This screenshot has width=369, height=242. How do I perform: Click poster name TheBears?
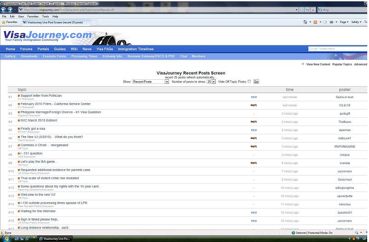click(345, 122)
